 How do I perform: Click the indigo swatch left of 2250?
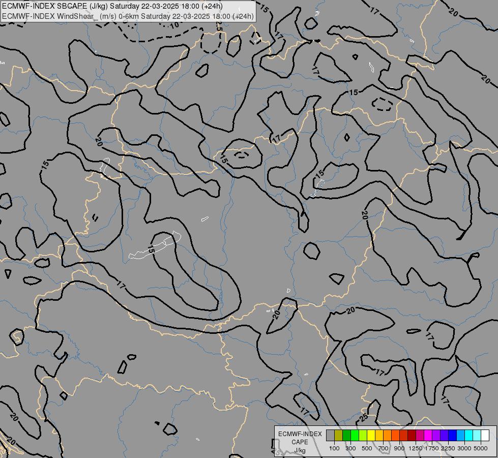coord(445,436)
